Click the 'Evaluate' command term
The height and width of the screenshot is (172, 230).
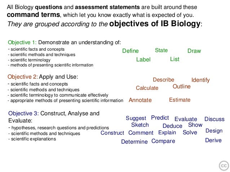coord(186,119)
